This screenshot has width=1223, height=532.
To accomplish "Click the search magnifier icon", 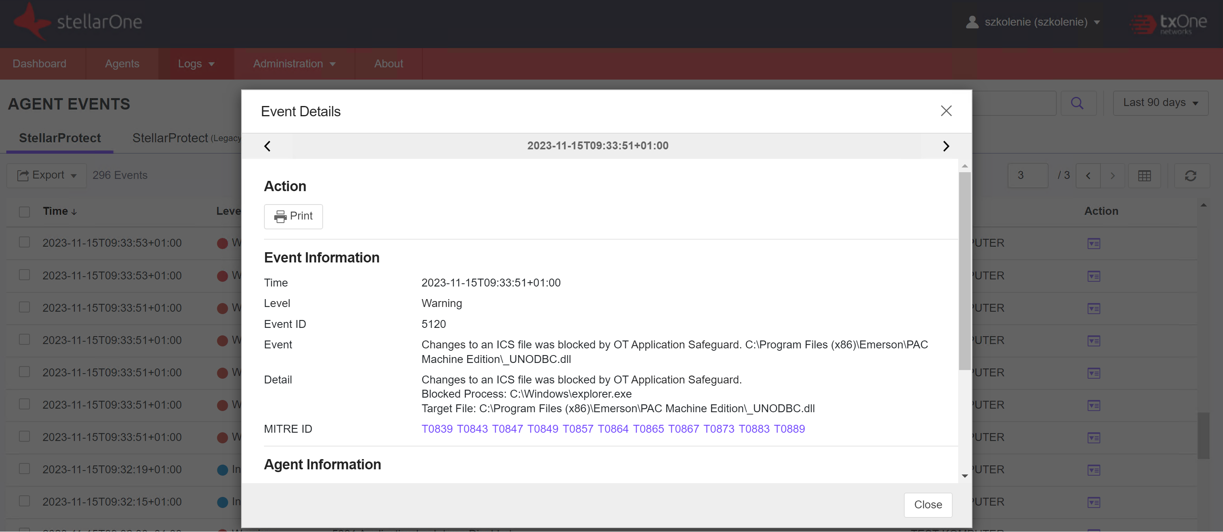I will [1077, 103].
